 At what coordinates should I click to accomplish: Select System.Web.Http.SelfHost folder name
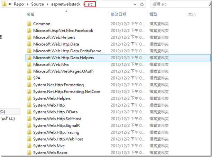(x=57, y=119)
